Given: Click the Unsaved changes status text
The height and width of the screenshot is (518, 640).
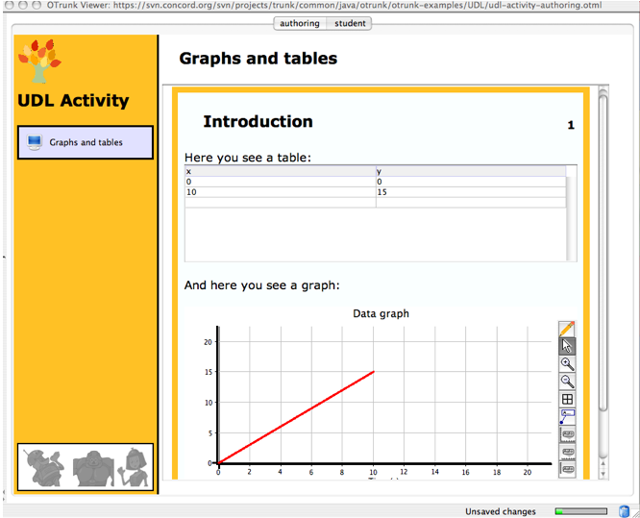Looking at the screenshot, I should [x=501, y=511].
